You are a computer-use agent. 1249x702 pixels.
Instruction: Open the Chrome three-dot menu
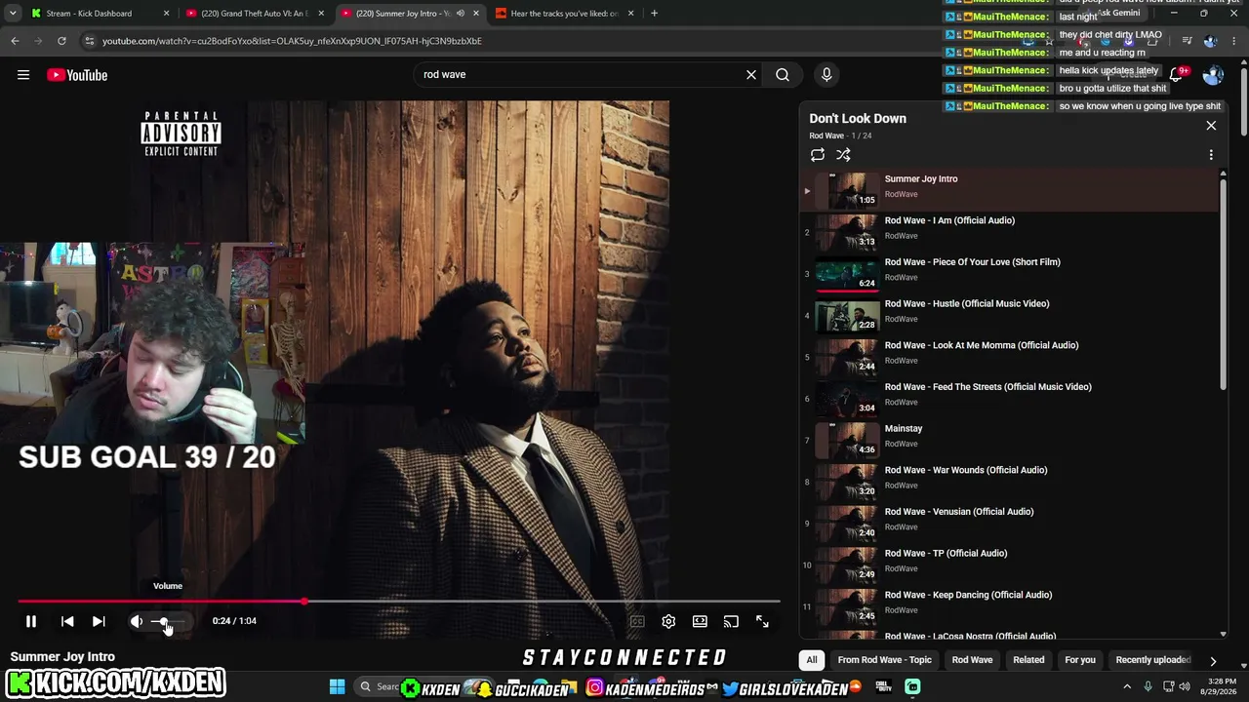click(x=1235, y=41)
